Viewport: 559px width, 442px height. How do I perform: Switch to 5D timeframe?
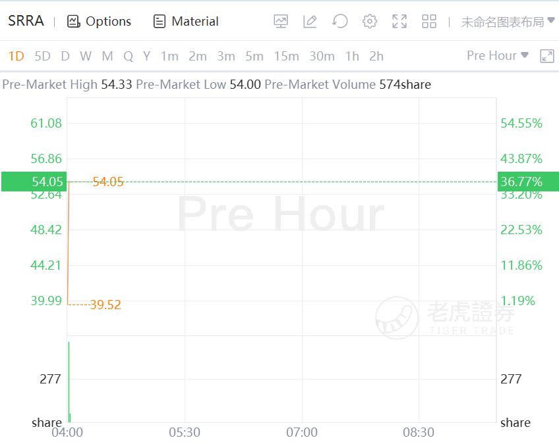click(42, 57)
